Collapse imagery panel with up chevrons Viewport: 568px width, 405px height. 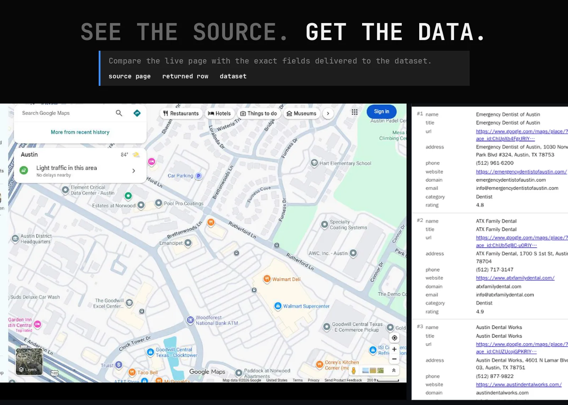pyautogui.click(x=394, y=371)
